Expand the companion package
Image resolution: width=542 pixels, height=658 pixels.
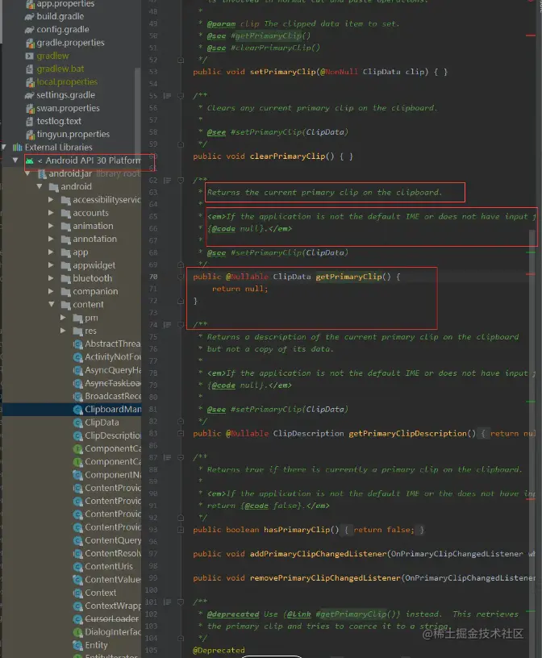click(x=52, y=291)
